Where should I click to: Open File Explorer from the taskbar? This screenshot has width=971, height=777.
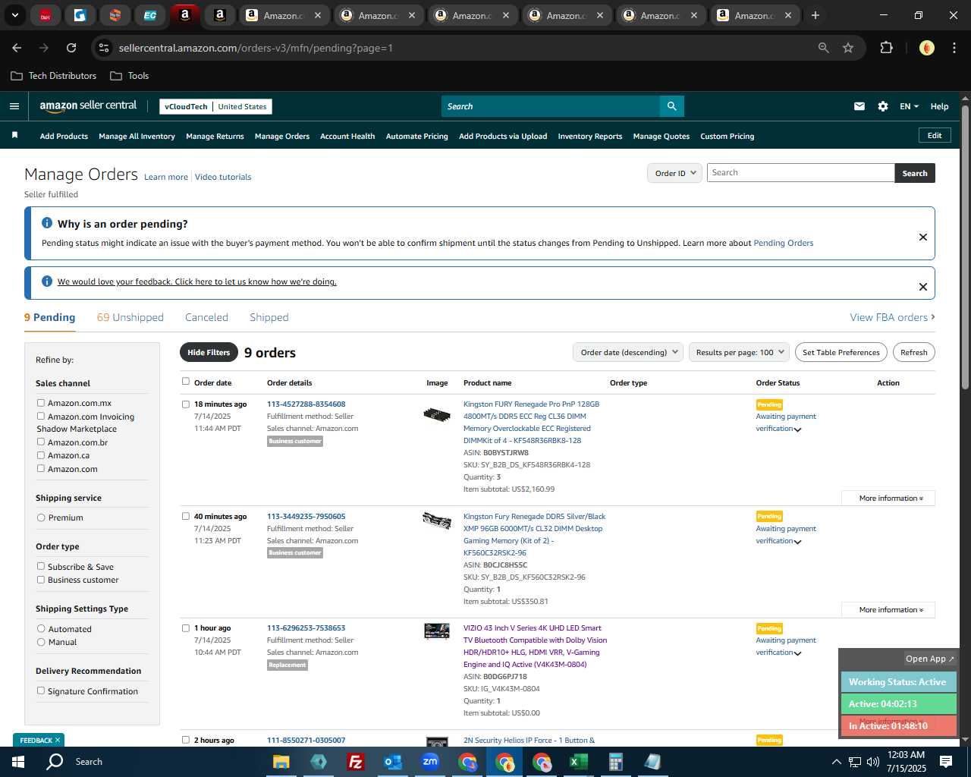tap(281, 762)
